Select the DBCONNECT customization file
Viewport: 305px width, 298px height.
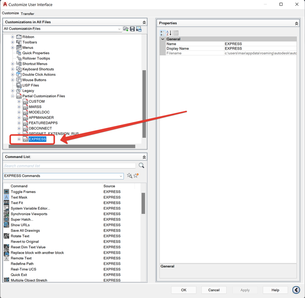(x=40, y=128)
